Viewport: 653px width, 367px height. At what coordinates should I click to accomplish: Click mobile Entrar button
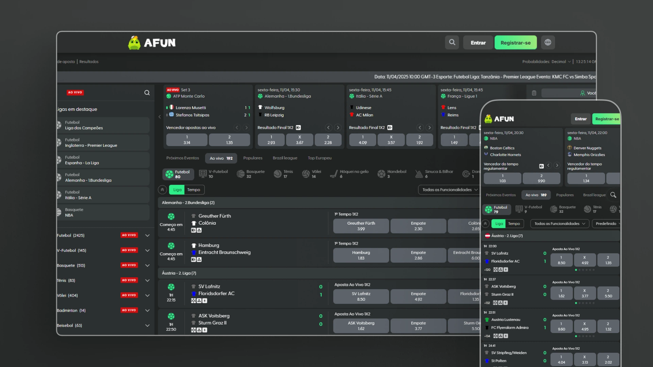[x=581, y=119]
